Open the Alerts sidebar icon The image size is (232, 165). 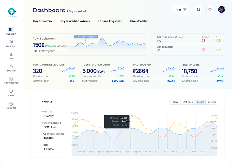point(11,91)
